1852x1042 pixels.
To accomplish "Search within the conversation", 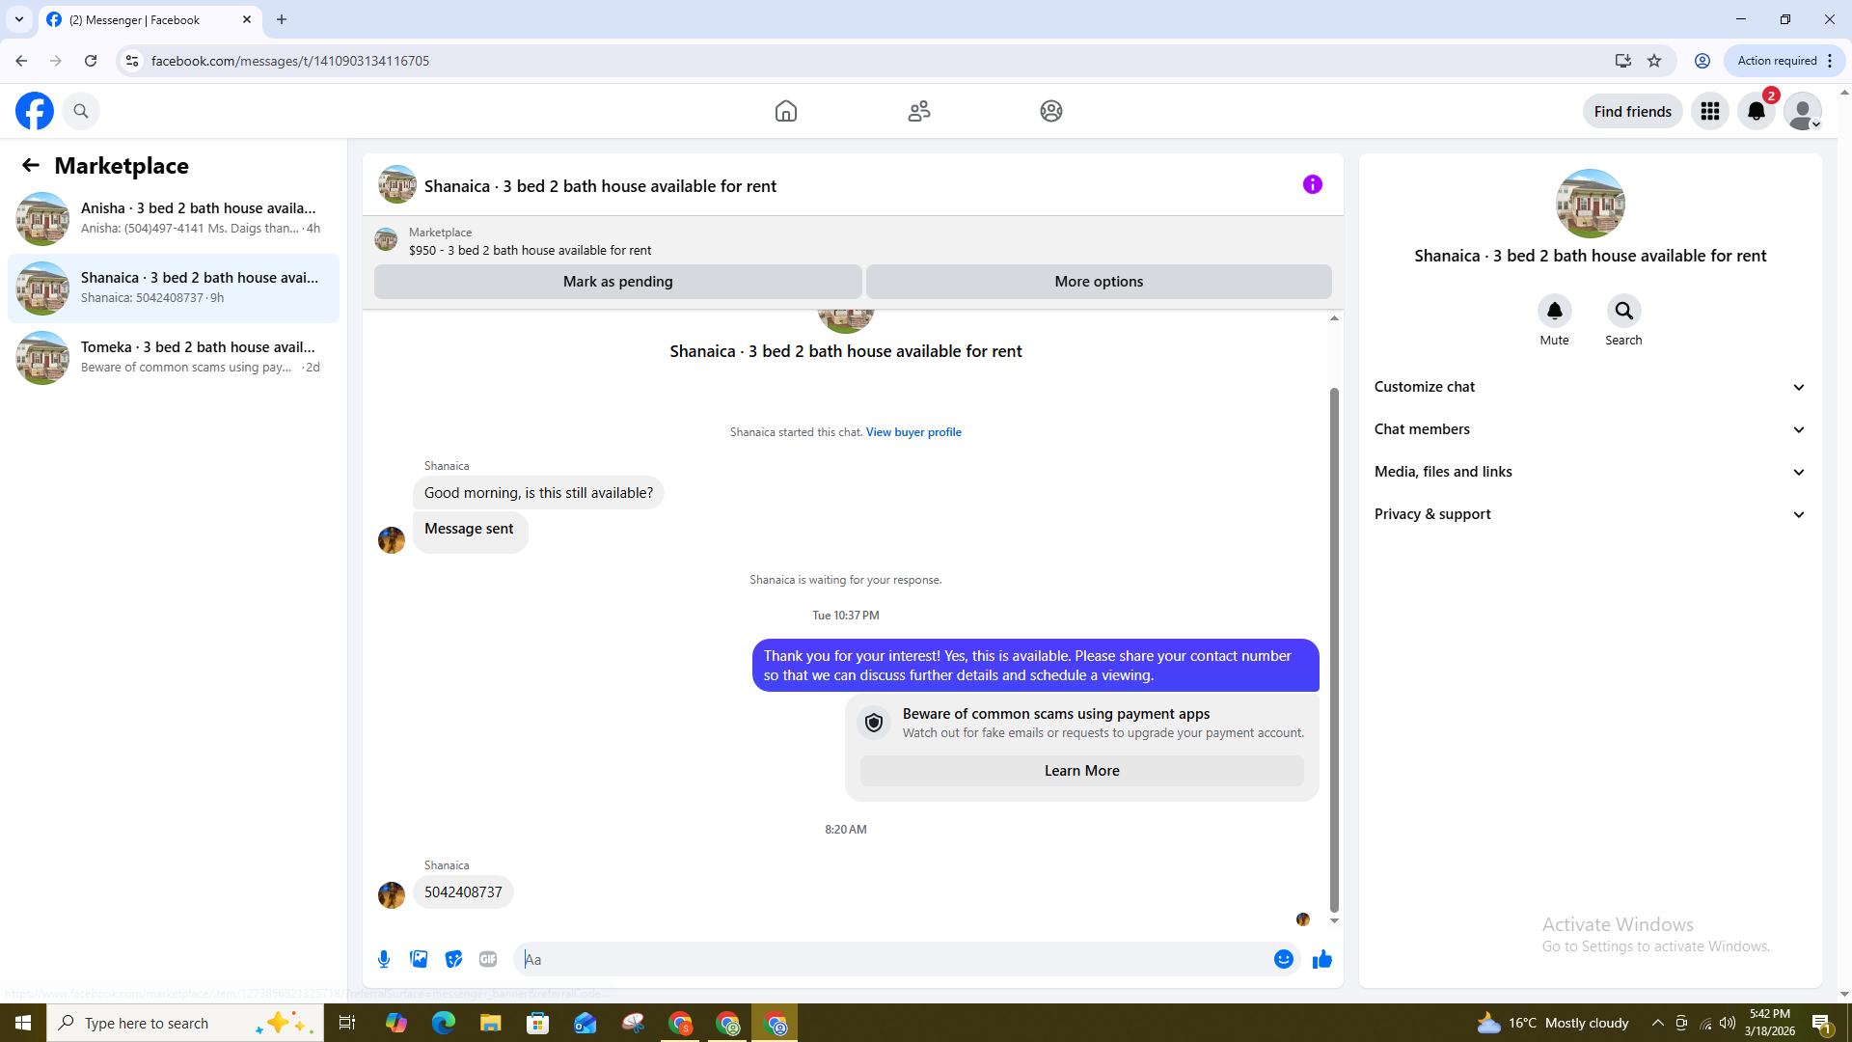I will (x=1623, y=311).
